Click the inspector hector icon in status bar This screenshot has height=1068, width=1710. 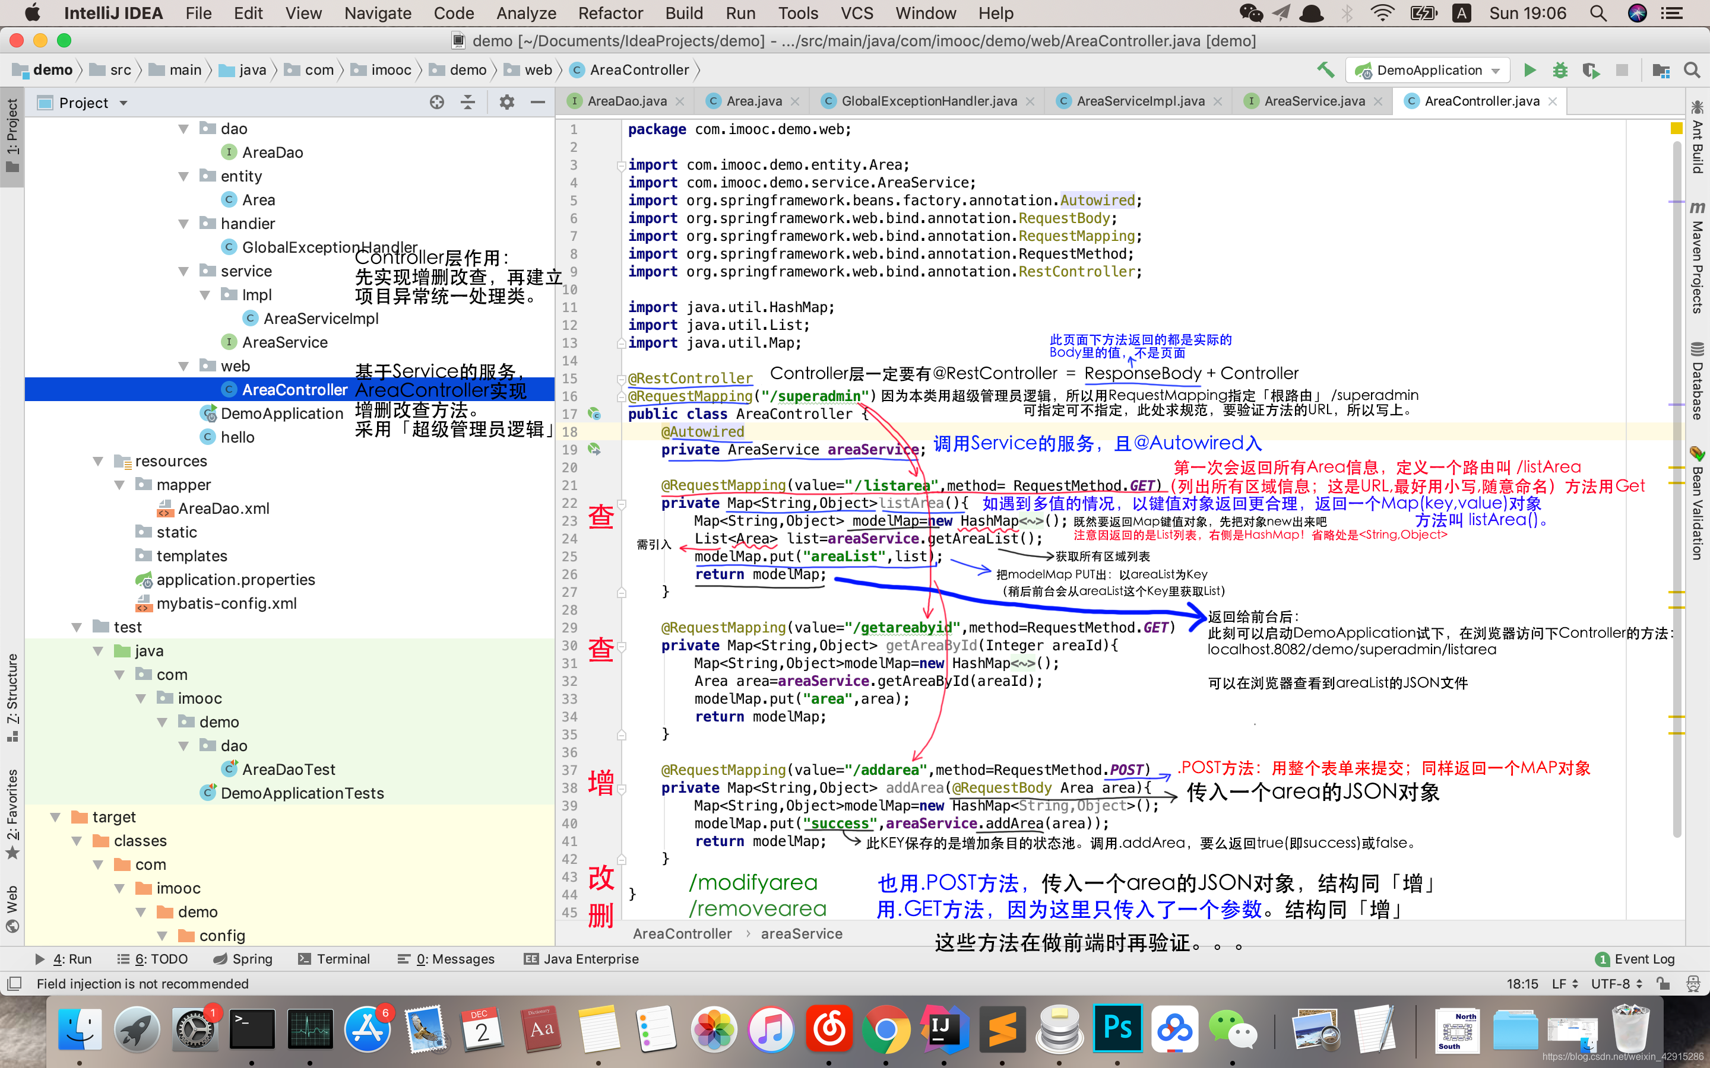(1693, 984)
